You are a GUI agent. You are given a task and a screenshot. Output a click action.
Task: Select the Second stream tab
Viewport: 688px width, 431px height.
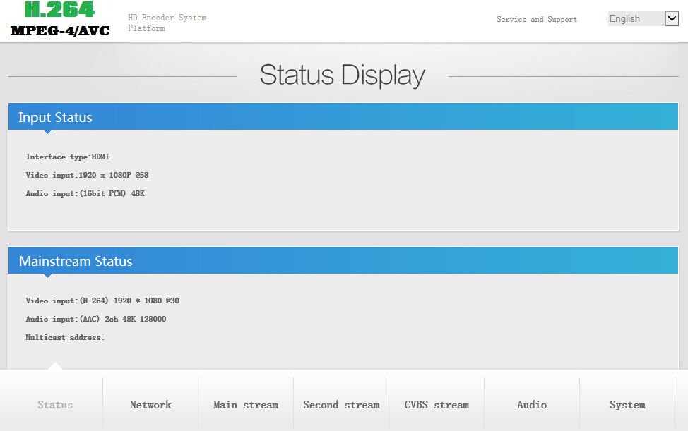click(341, 405)
